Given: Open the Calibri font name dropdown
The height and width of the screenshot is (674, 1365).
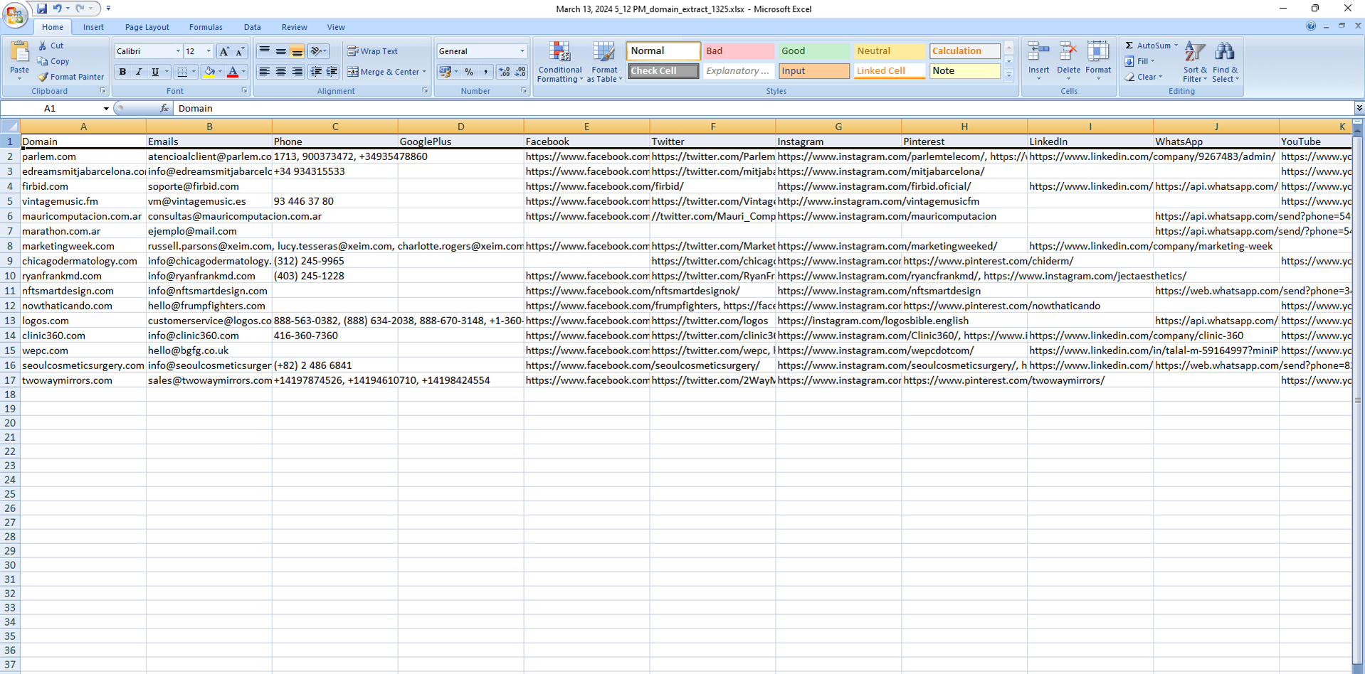Looking at the screenshot, I should [178, 51].
